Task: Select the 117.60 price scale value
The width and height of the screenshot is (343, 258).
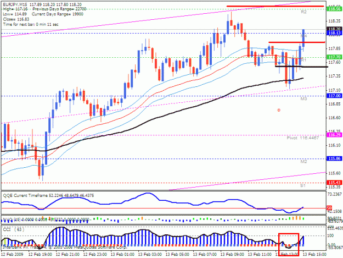Action: [334, 63]
